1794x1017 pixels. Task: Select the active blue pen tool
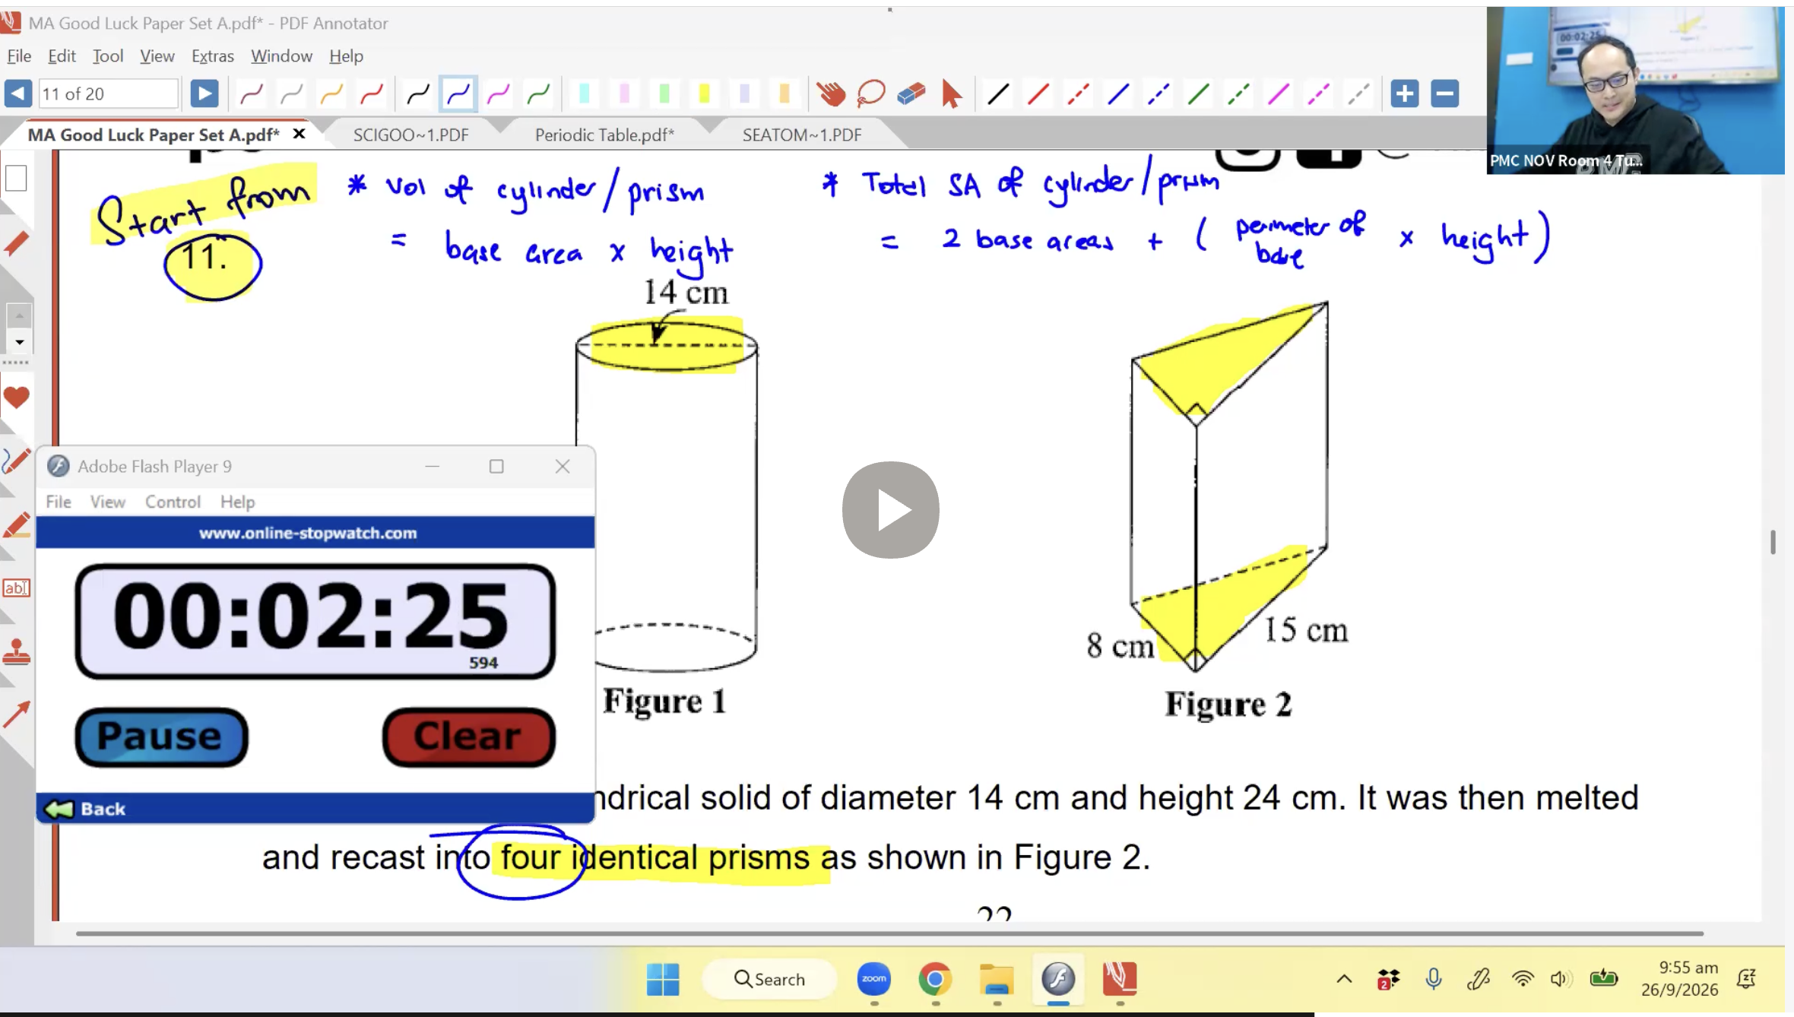coord(458,94)
